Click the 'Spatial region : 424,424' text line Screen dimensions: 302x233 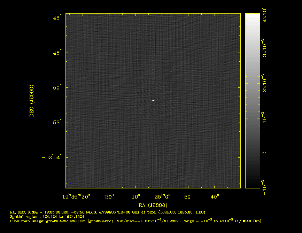coord(47,217)
